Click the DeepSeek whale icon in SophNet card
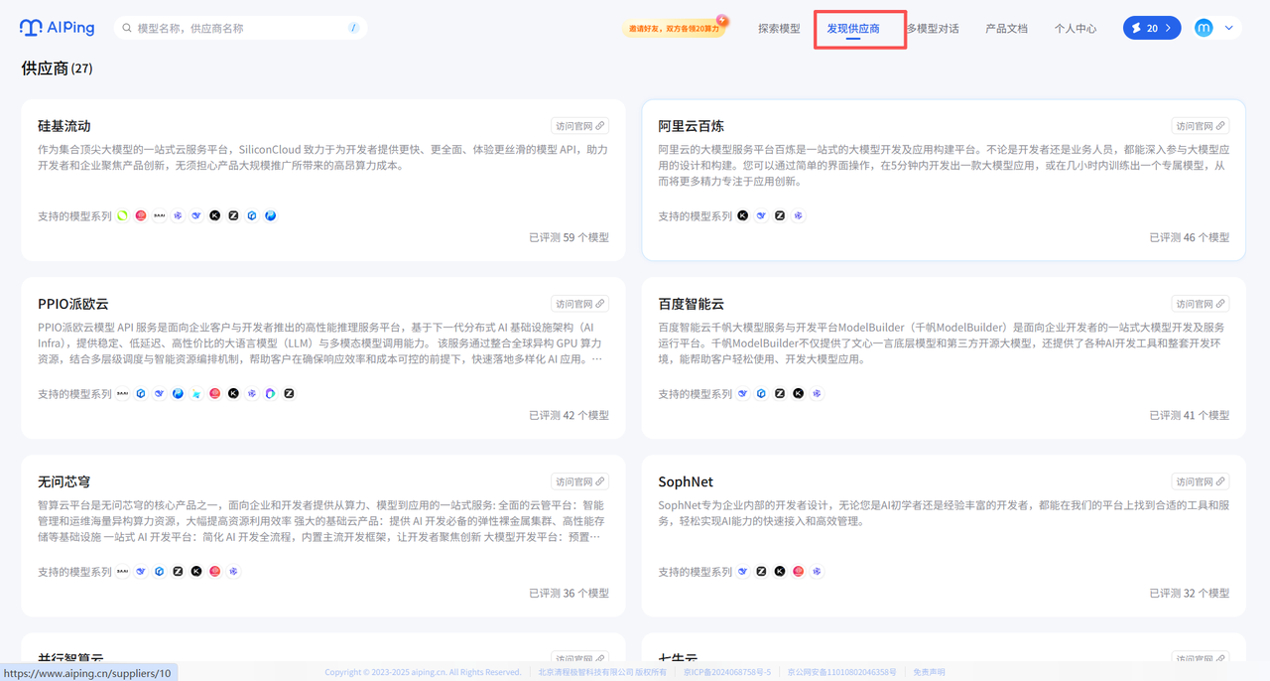The image size is (1270, 681). (x=742, y=571)
